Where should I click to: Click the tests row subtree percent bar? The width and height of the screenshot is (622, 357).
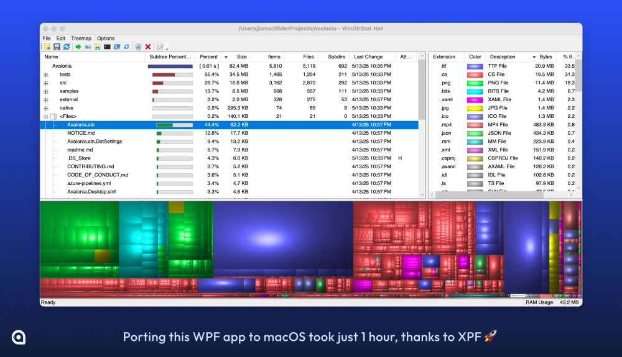coord(172,75)
